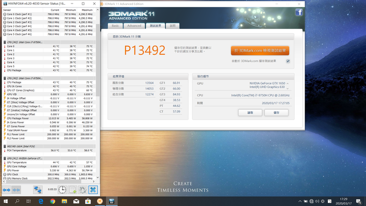This screenshot has width=366, height=206.
Task: Click the expand columns blue arrows button in HWiNFO
Action: coord(7,190)
